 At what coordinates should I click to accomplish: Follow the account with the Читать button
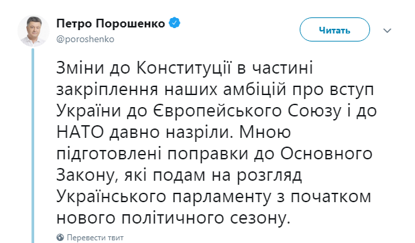[x=335, y=29]
